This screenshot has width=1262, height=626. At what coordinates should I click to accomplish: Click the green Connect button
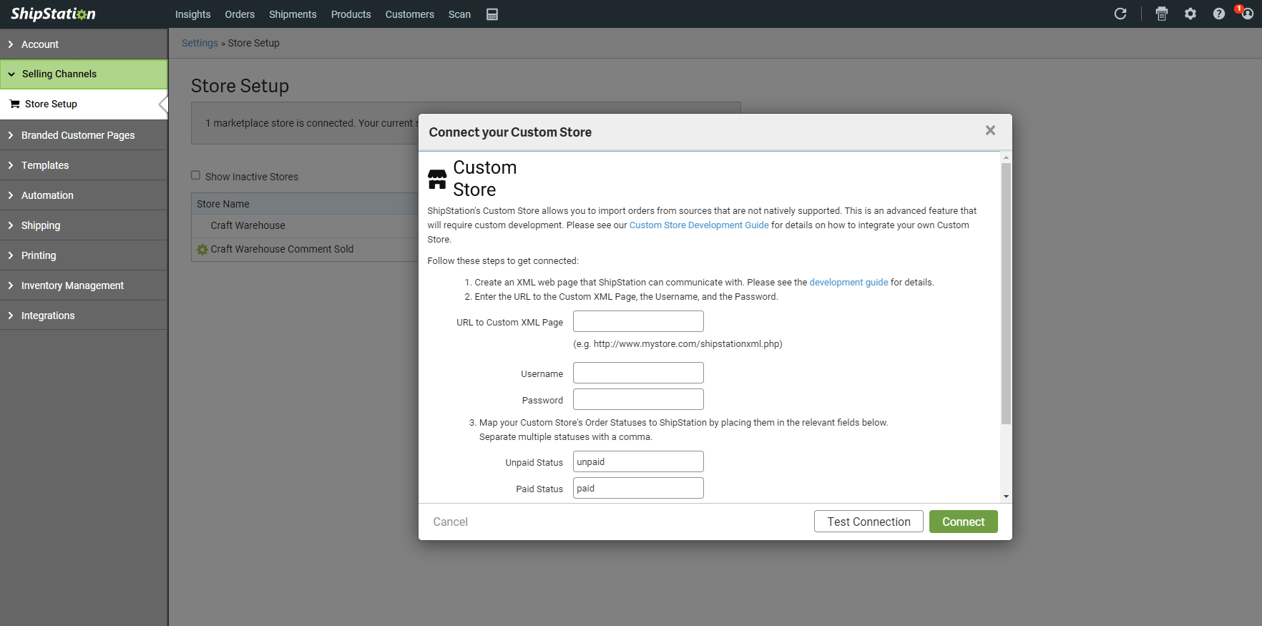tap(964, 522)
